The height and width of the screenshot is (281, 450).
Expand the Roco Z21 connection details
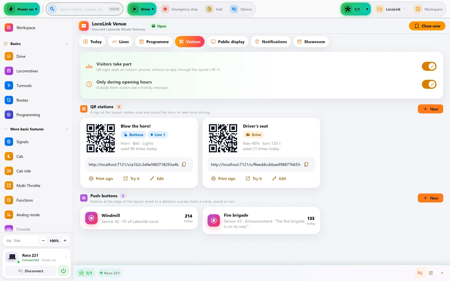[x=66, y=257]
